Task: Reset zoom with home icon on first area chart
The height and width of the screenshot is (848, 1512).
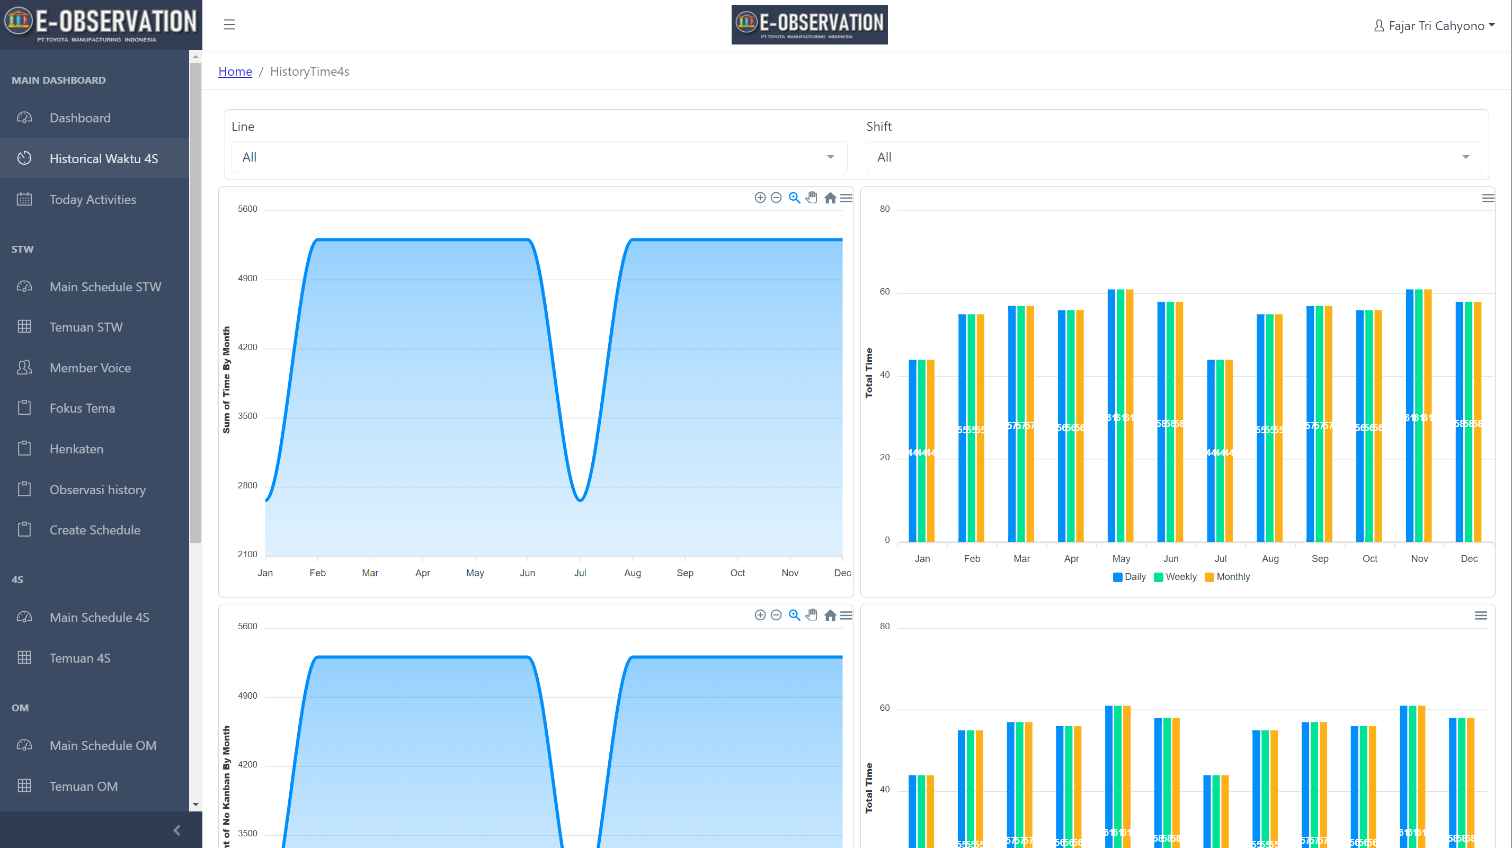Action: click(x=830, y=198)
